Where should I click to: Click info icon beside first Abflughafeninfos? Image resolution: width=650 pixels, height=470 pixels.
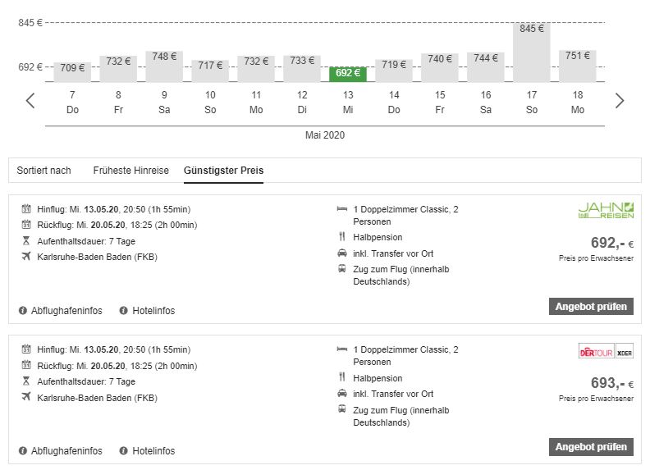pyautogui.click(x=23, y=311)
